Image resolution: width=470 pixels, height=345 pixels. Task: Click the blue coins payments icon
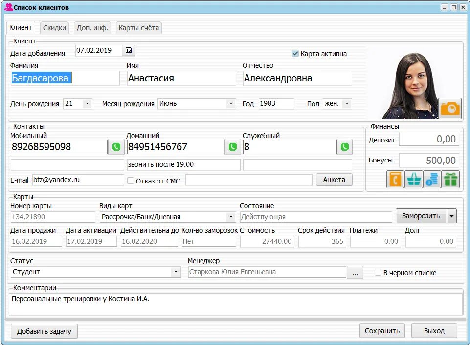coord(432,180)
